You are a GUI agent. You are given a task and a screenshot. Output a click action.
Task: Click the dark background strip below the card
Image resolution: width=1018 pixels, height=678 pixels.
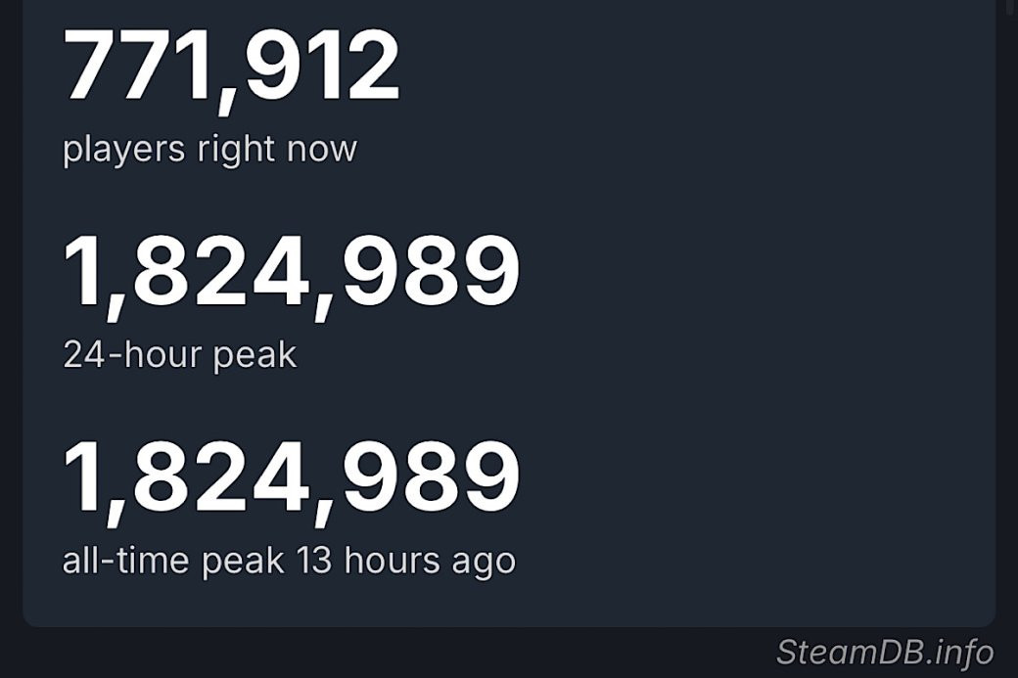coord(392,653)
